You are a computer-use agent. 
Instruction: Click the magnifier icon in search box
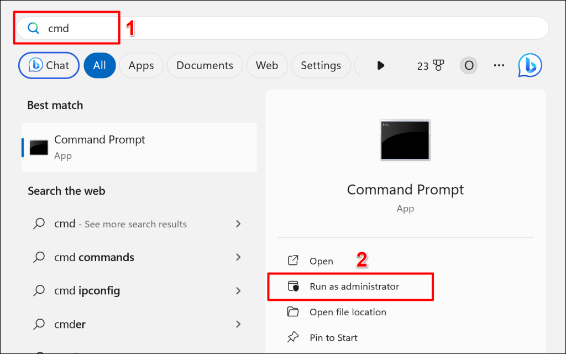point(34,28)
